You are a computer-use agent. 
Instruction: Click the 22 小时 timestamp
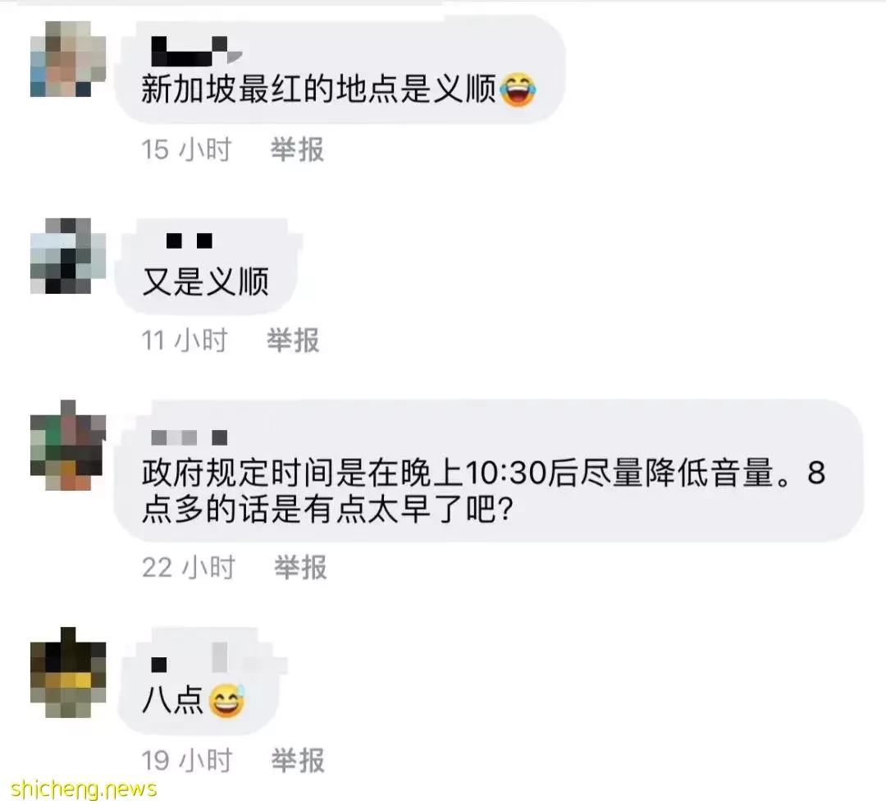(x=188, y=567)
